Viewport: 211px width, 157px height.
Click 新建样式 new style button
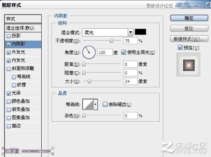(189, 39)
